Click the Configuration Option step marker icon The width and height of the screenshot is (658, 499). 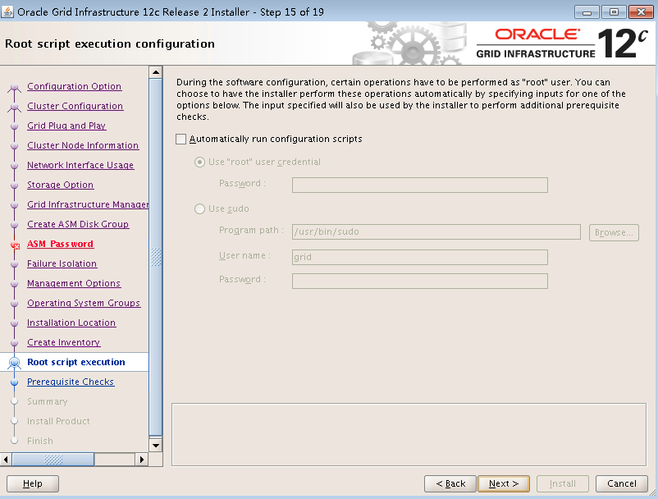pos(15,87)
